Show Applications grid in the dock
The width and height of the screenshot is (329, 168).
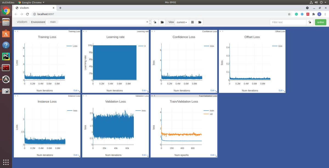coord(6,162)
